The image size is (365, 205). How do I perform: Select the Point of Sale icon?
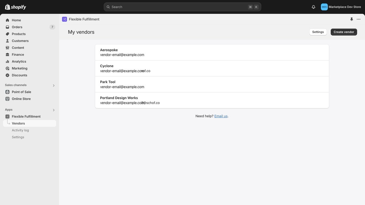pos(7,92)
